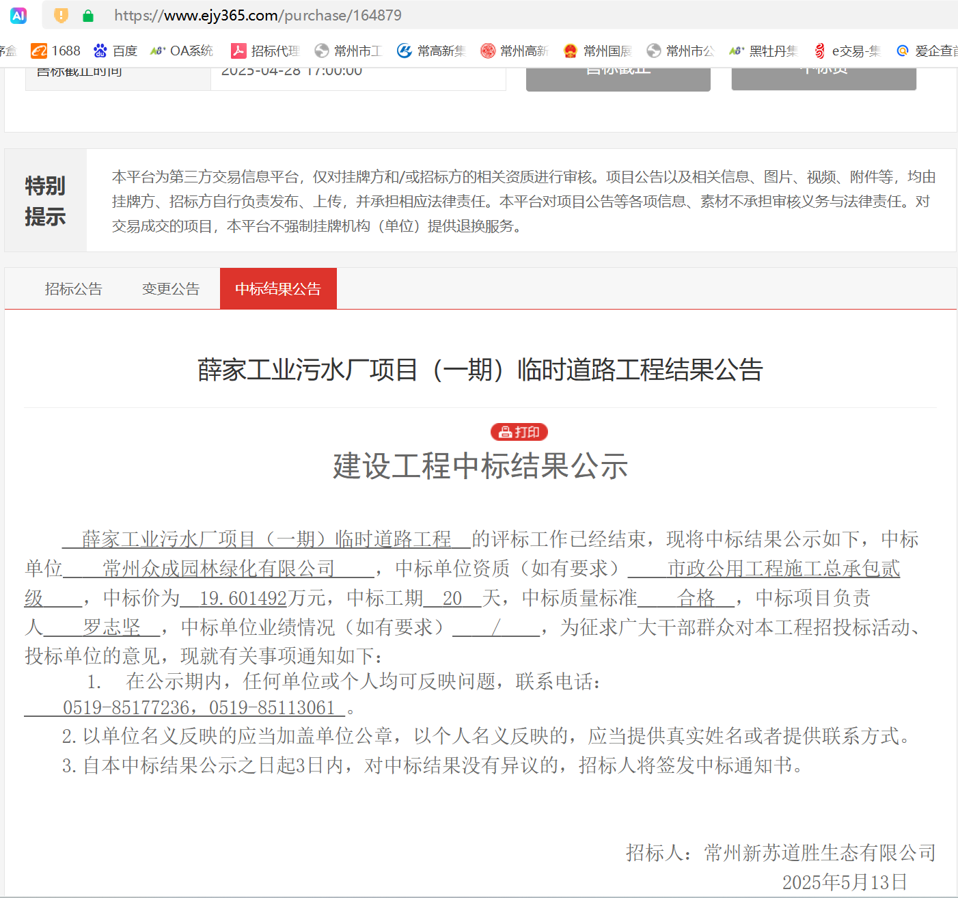Open the 常州国展 bookmark

pos(597,51)
